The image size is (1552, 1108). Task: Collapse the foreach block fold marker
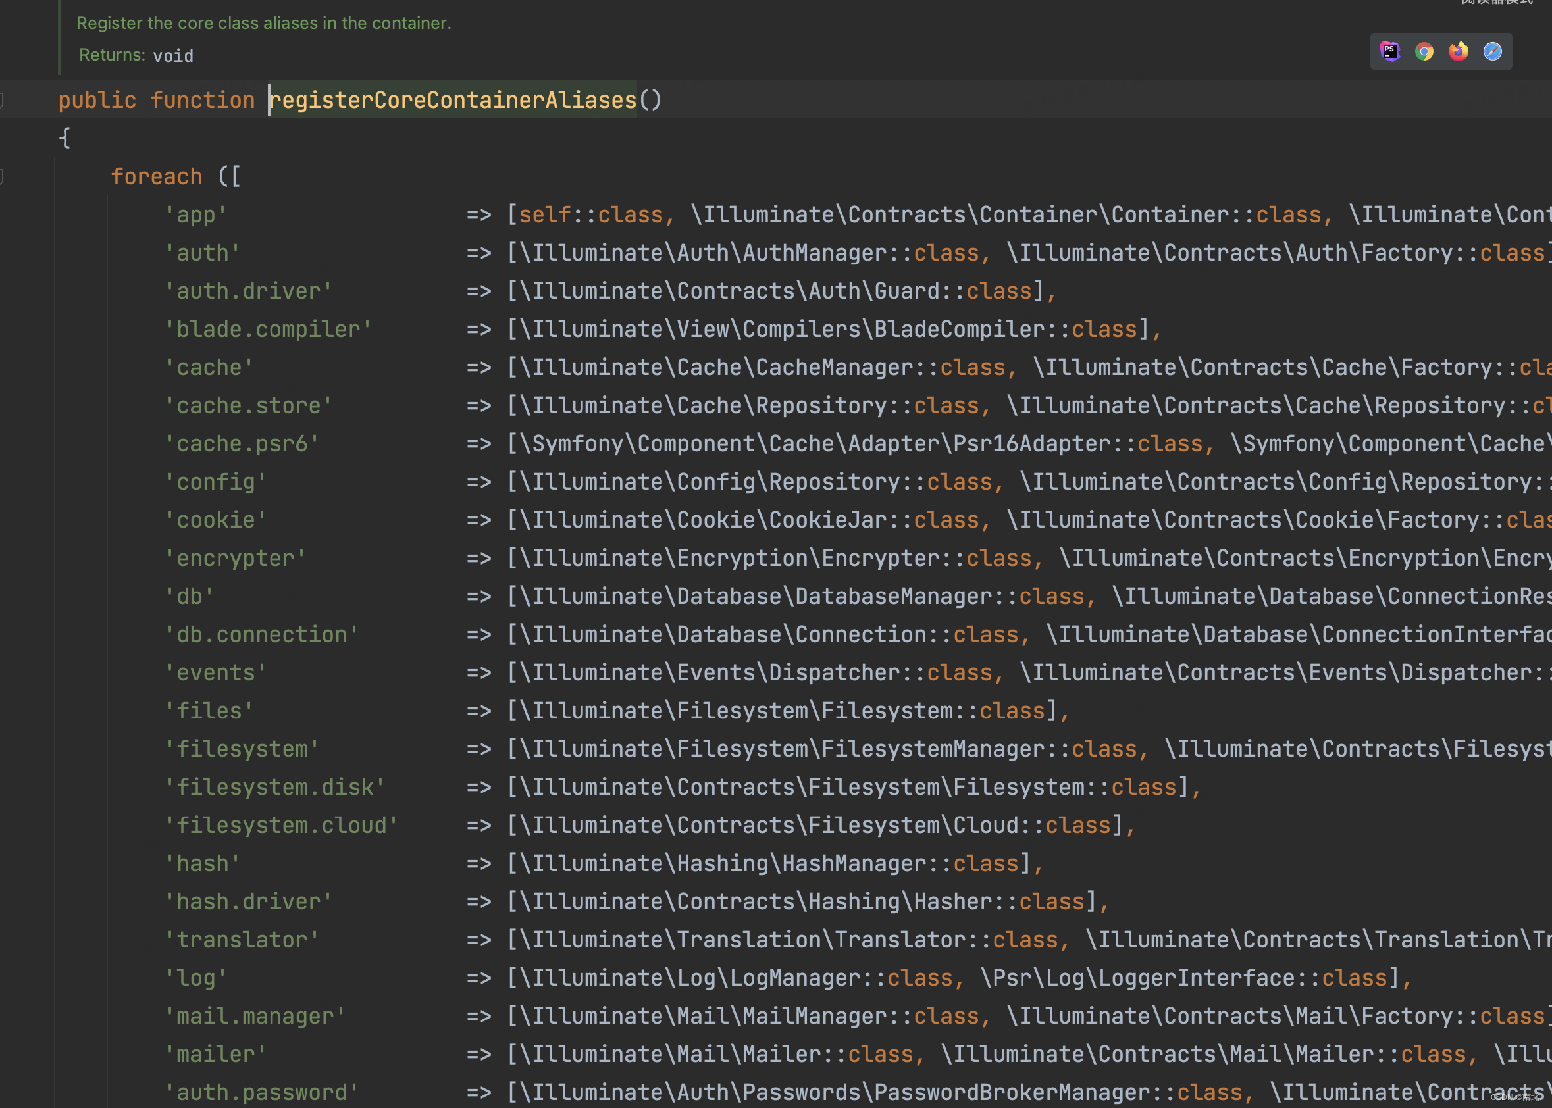click(x=2, y=177)
